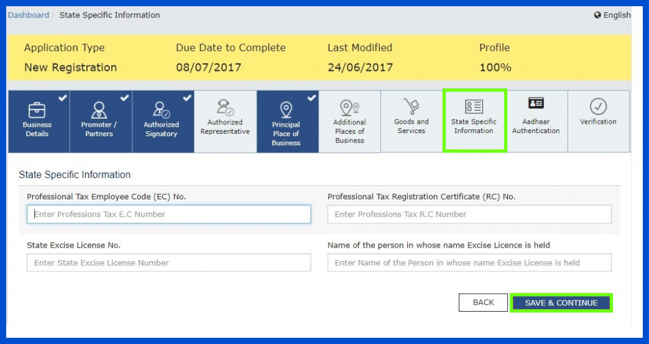Click the SAVE & CONTINUE button
The image size is (649, 344).
(x=561, y=303)
